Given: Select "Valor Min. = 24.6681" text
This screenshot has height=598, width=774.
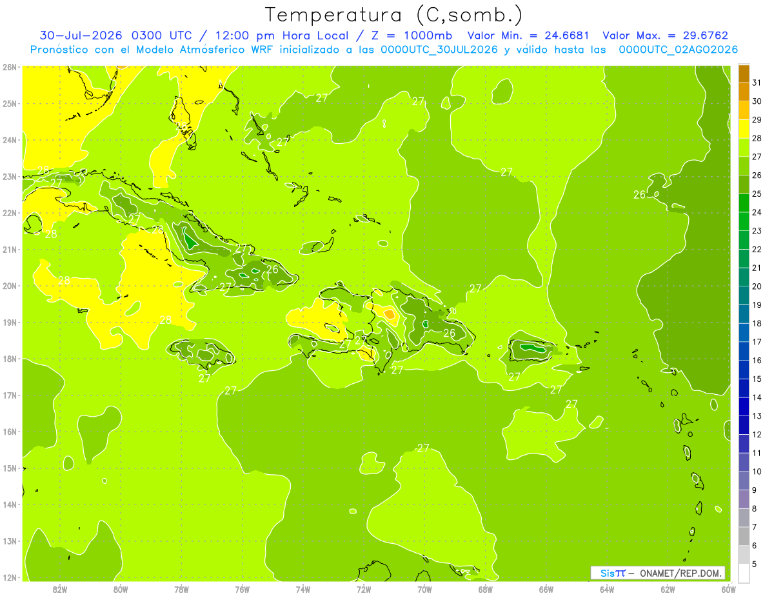Looking at the screenshot, I should [530, 35].
